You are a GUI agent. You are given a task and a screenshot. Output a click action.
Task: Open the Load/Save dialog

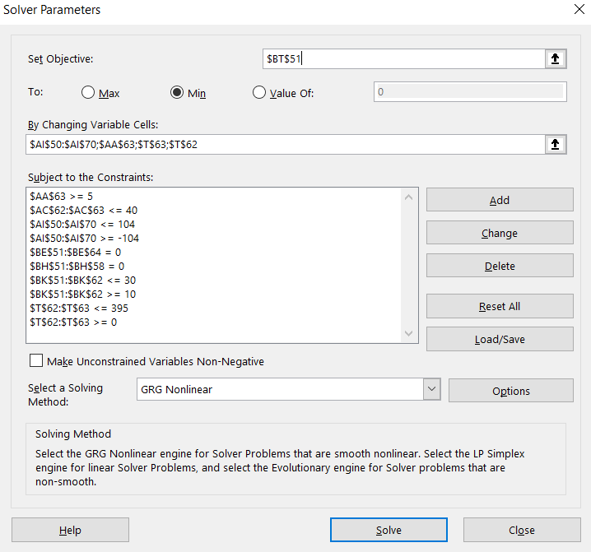(x=500, y=339)
